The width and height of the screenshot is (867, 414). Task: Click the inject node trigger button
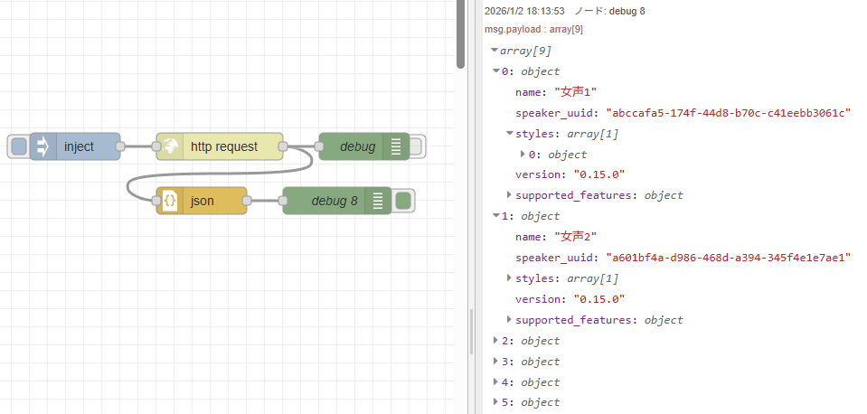click(x=18, y=146)
